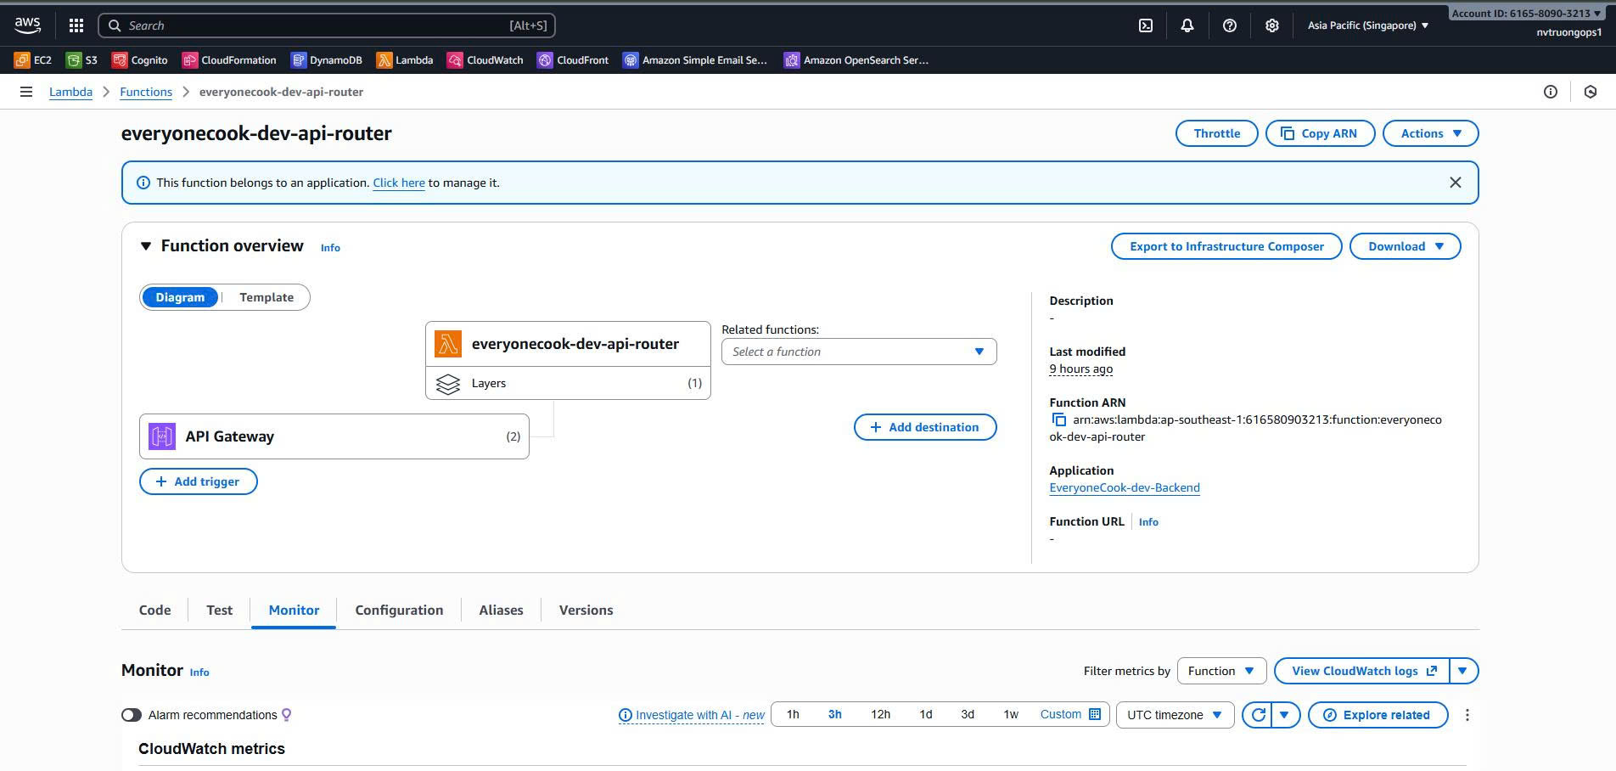Toggle the side navigation hamburger menu
The width and height of the screenshot is (1616, 771).
coord(26,92)
